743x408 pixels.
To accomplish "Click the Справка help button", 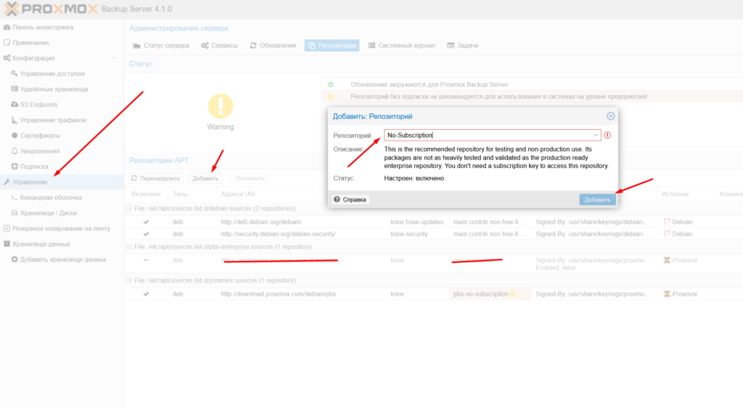I will [x=350, y=199].
